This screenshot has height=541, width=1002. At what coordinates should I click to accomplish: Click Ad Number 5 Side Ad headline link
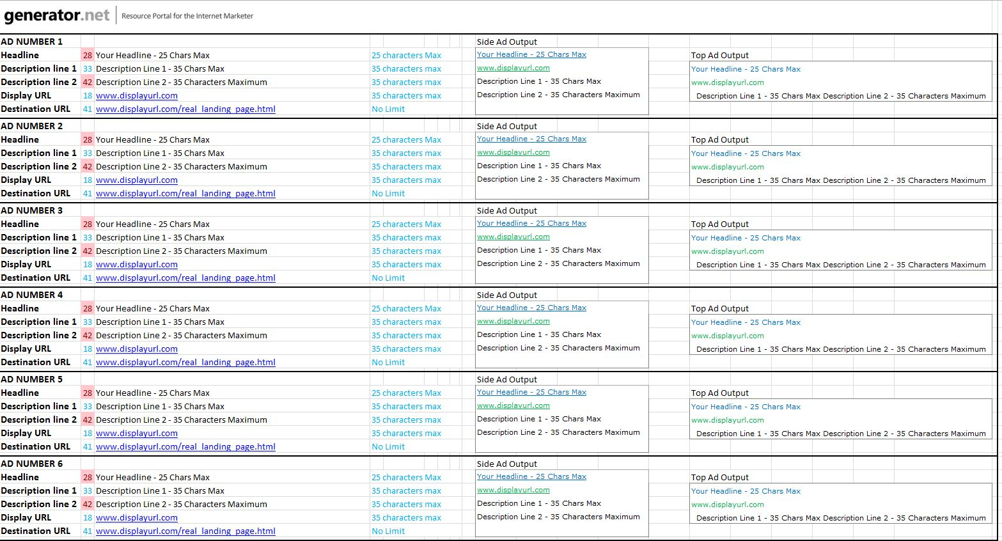pyautogui.click(x=531, y=392)
